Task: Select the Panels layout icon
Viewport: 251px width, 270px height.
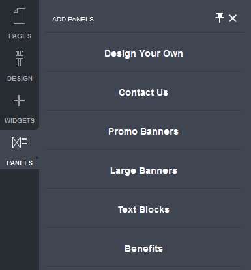Action: 20,142
